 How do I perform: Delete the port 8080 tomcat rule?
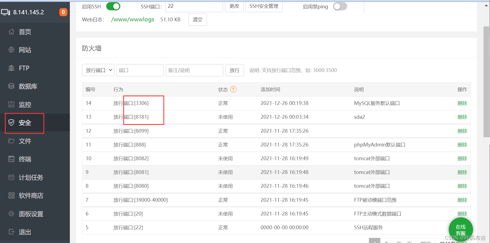tap(462, 186)
